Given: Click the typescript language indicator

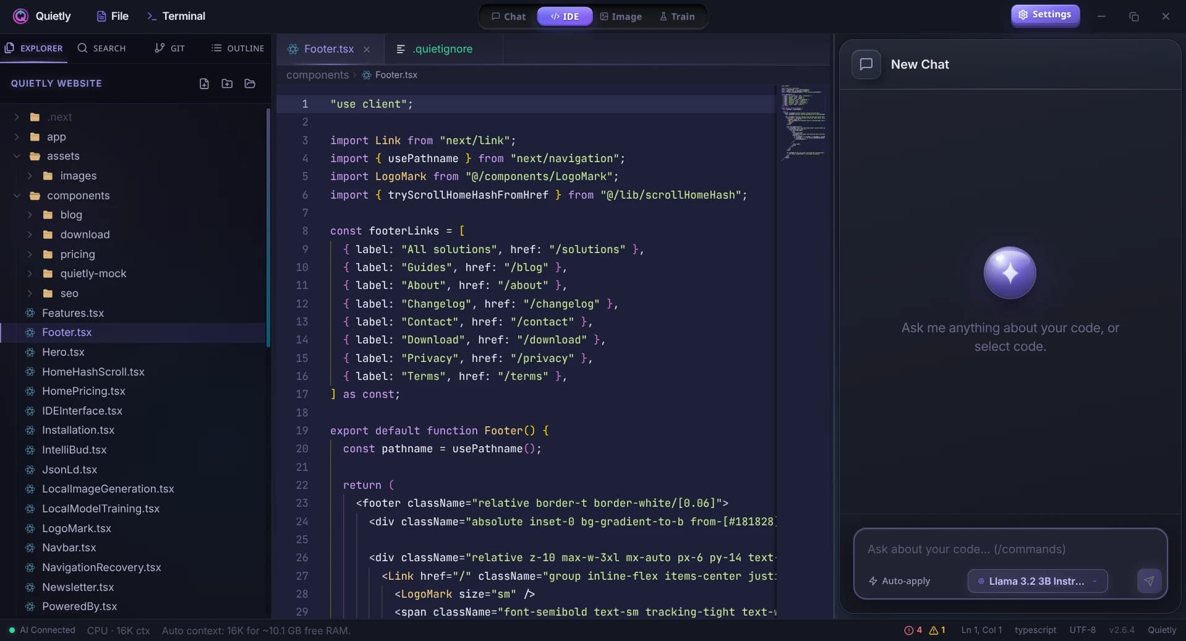Looking at the screenshot, I should [1035, 630].
